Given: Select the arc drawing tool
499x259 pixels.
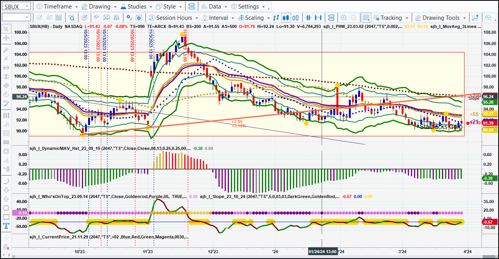Looking at the screenshot, I should click(6, 181).
